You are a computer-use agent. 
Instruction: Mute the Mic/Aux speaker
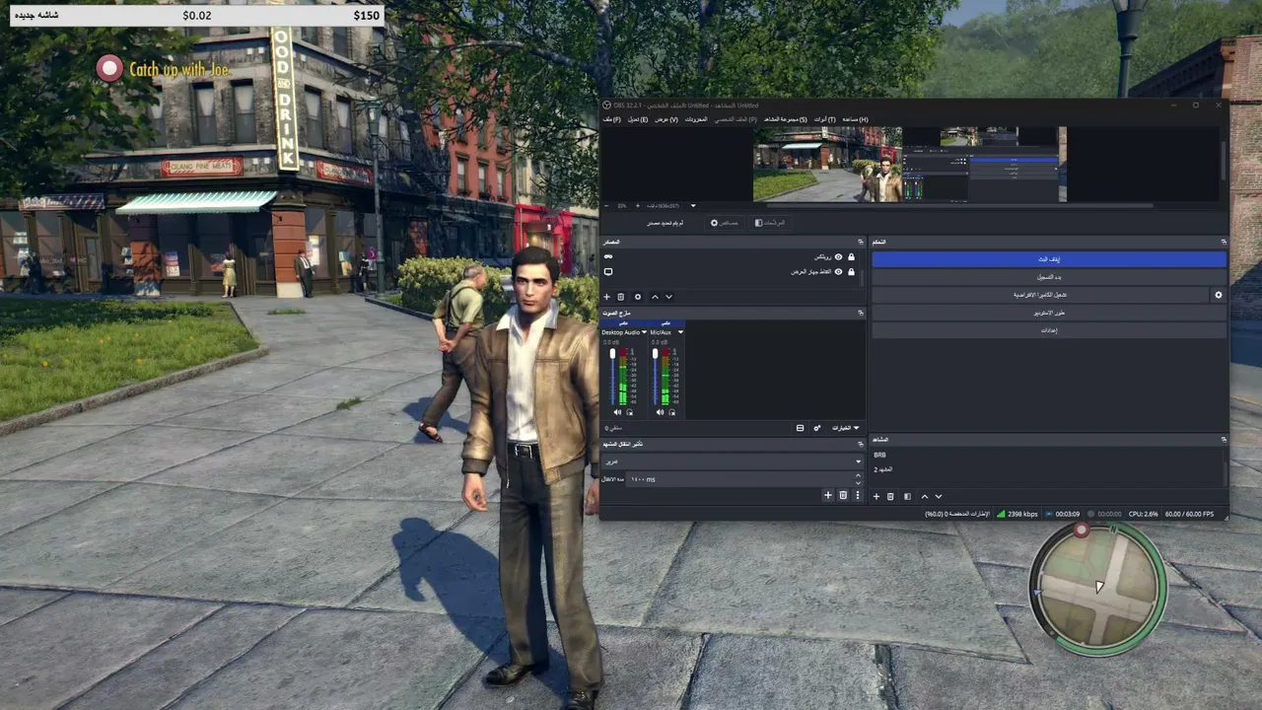click(661, 412)
